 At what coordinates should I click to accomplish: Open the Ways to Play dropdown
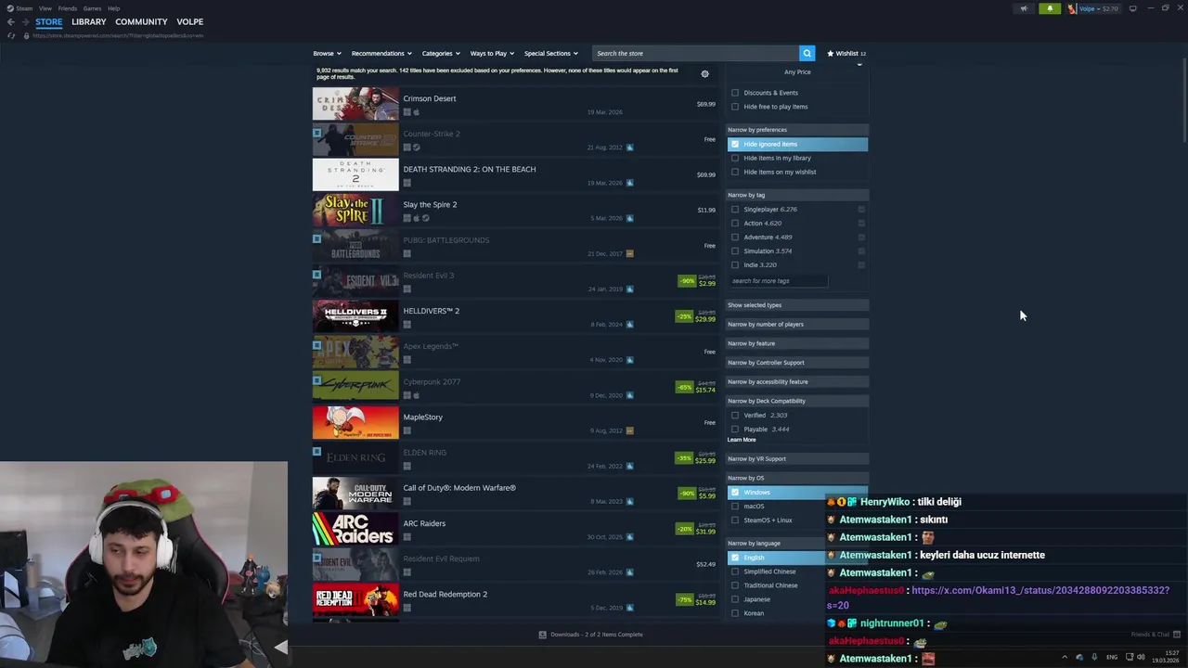[492, 53]
